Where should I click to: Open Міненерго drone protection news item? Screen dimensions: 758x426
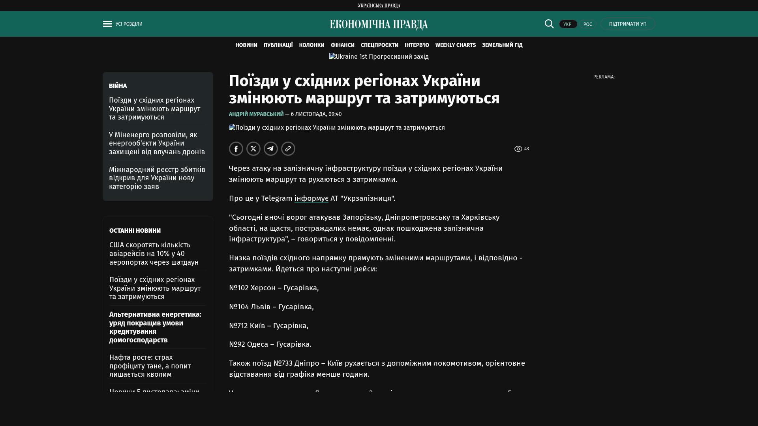coord(157,143)
